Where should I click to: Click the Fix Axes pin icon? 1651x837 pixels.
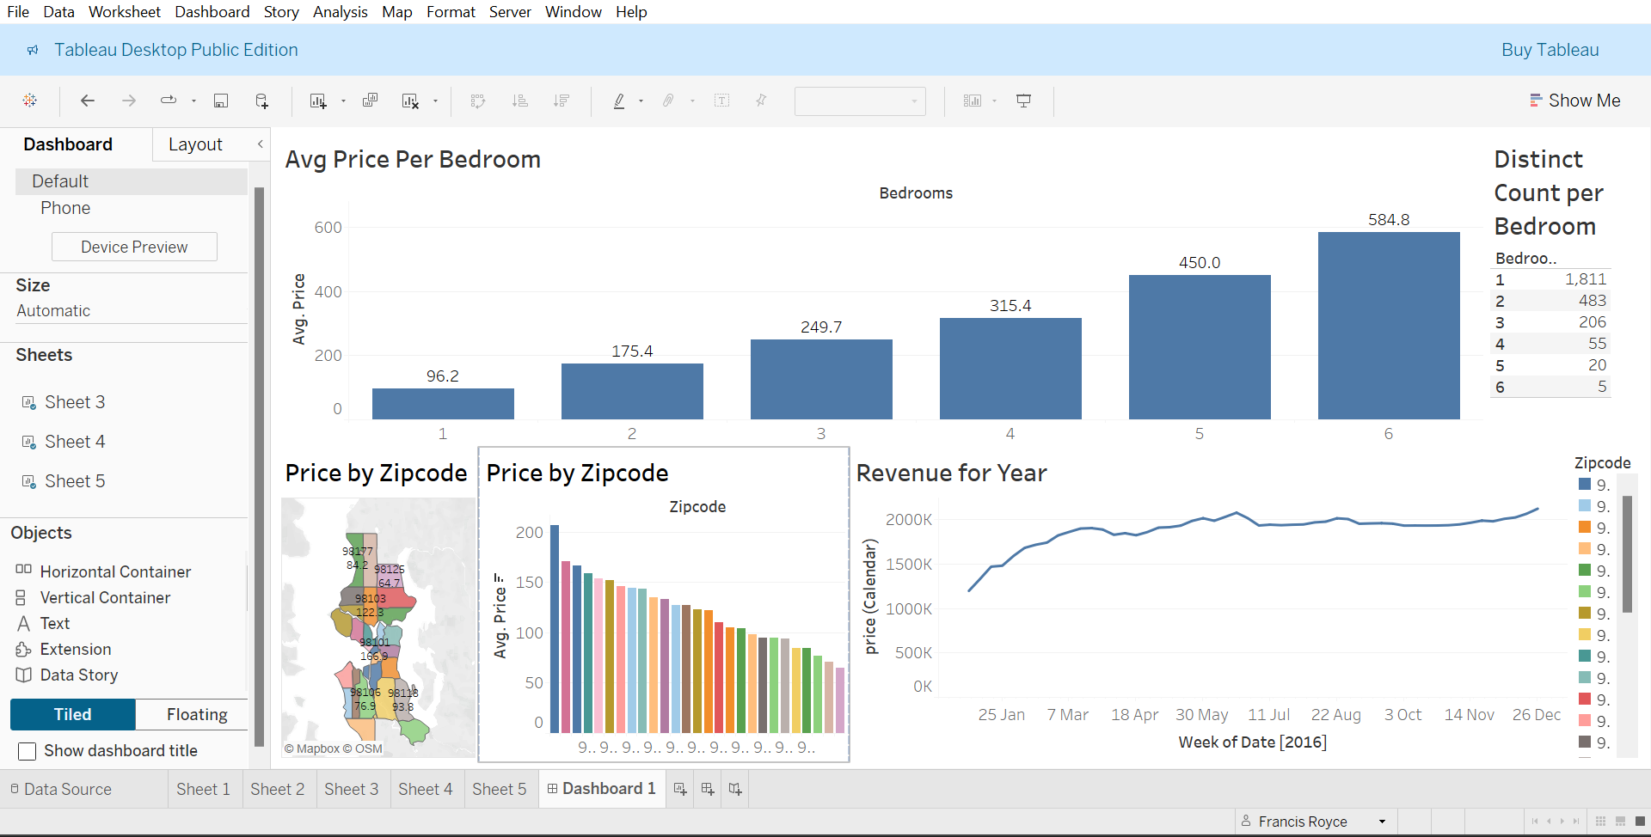(x=760, y=101)
